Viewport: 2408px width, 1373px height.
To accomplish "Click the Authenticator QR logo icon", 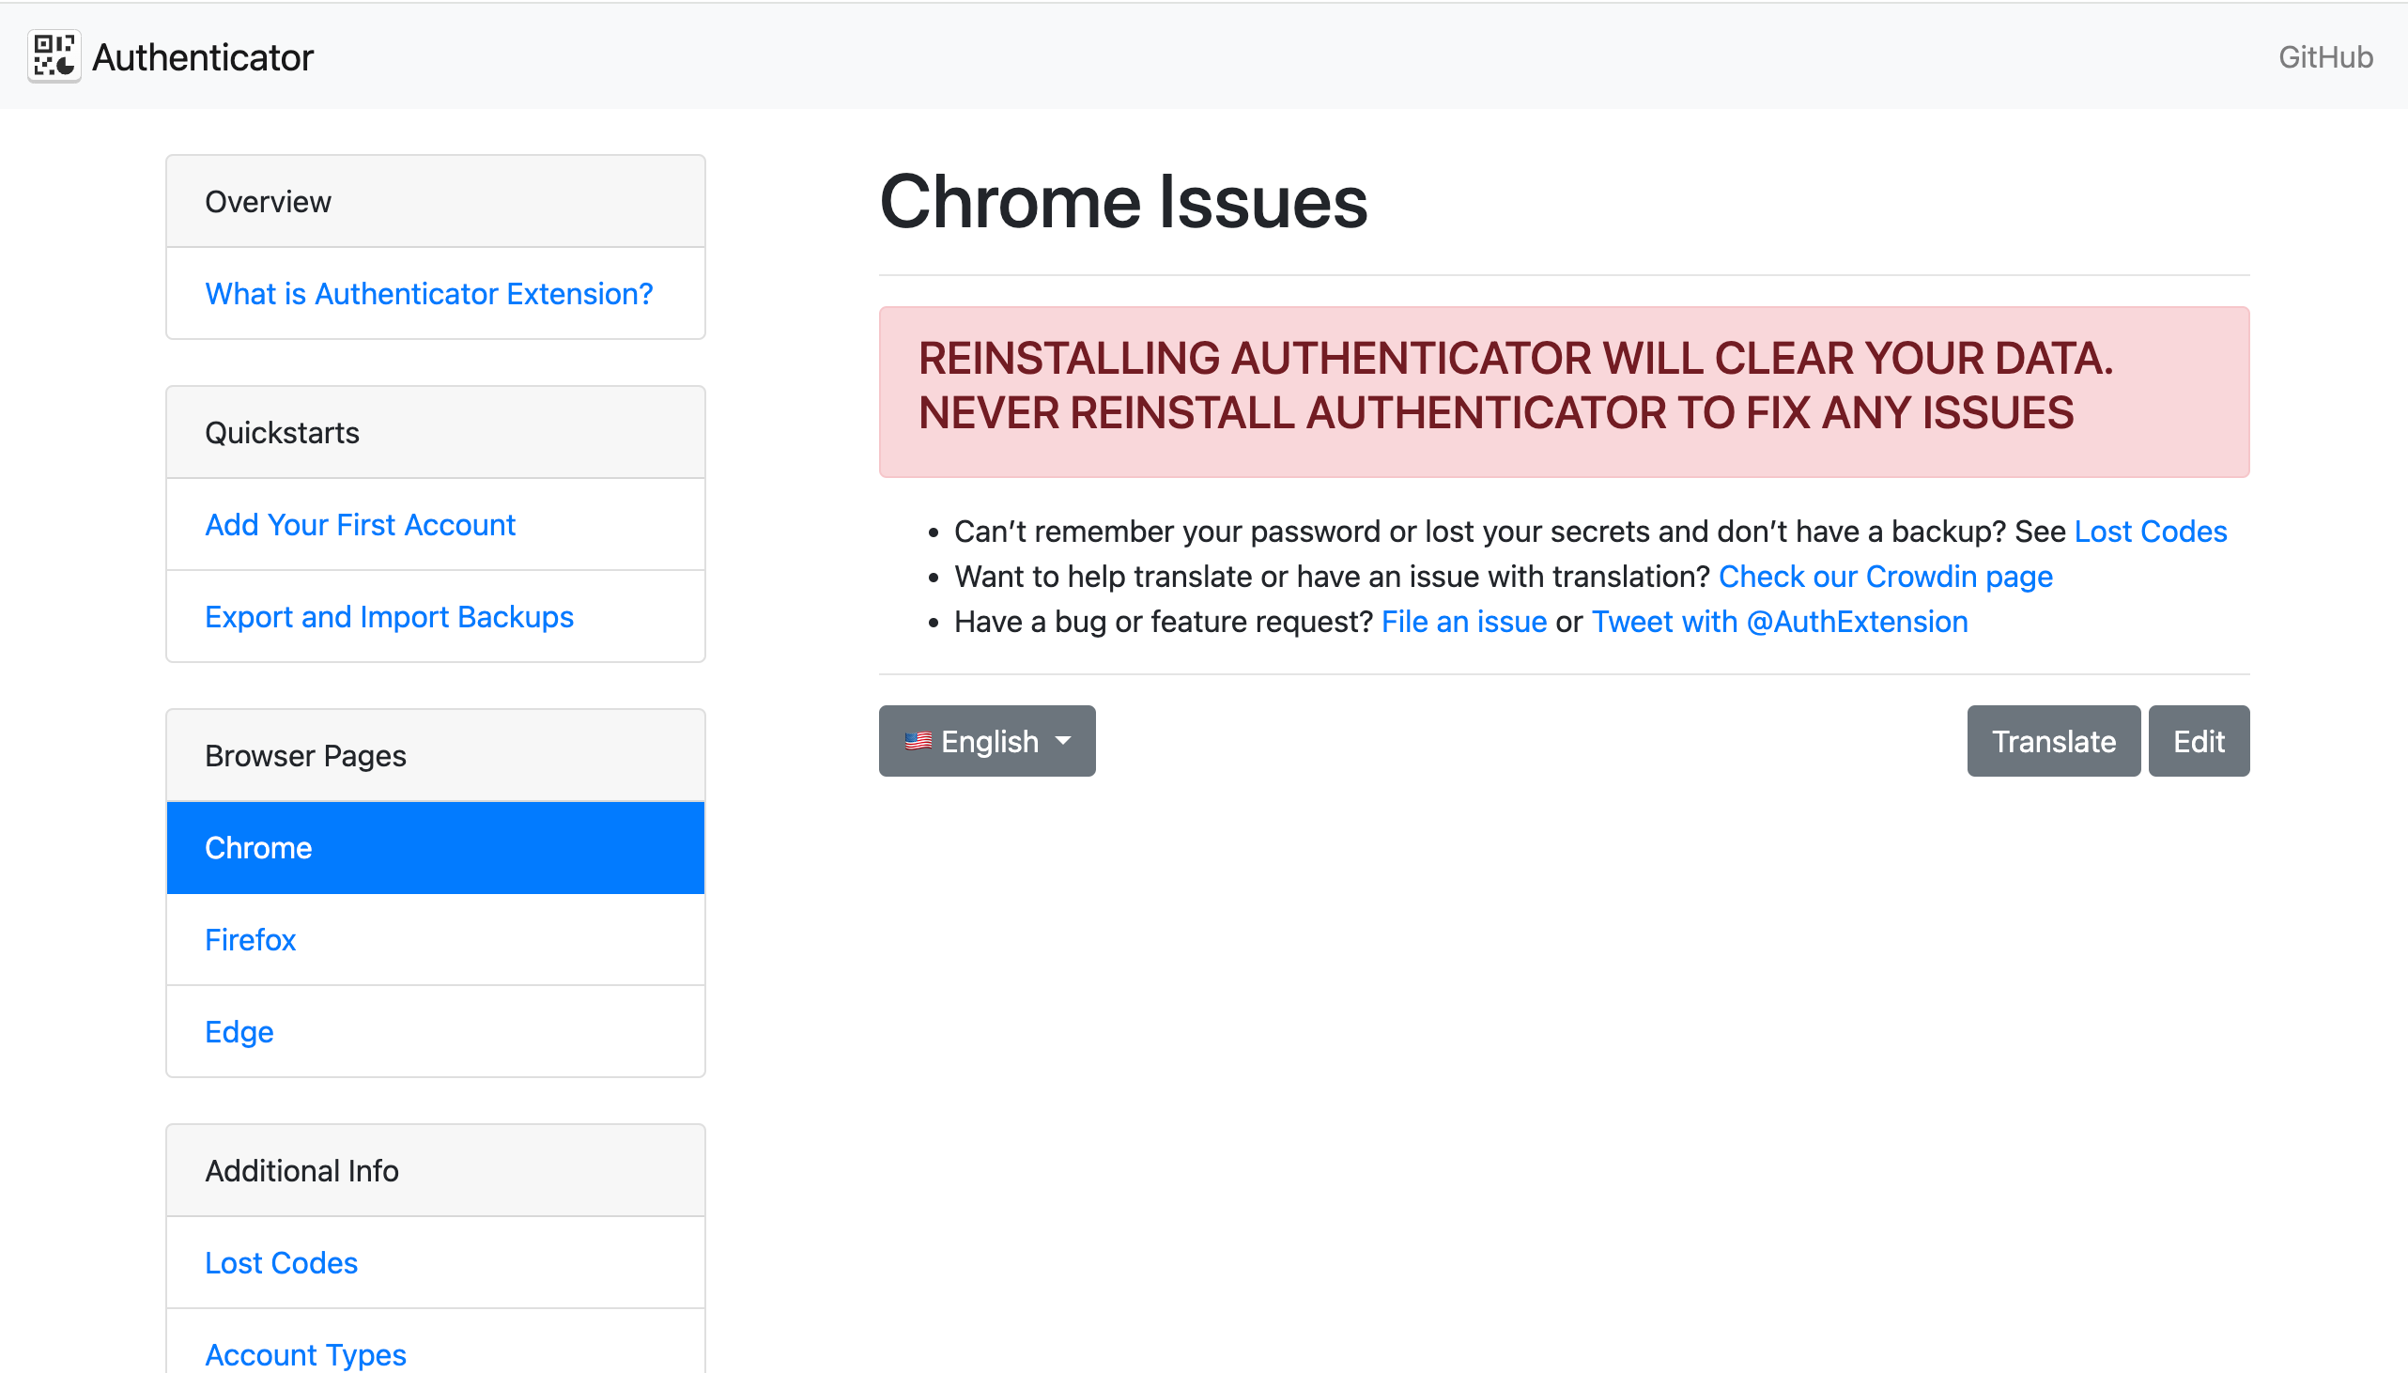I will [54, 56].
